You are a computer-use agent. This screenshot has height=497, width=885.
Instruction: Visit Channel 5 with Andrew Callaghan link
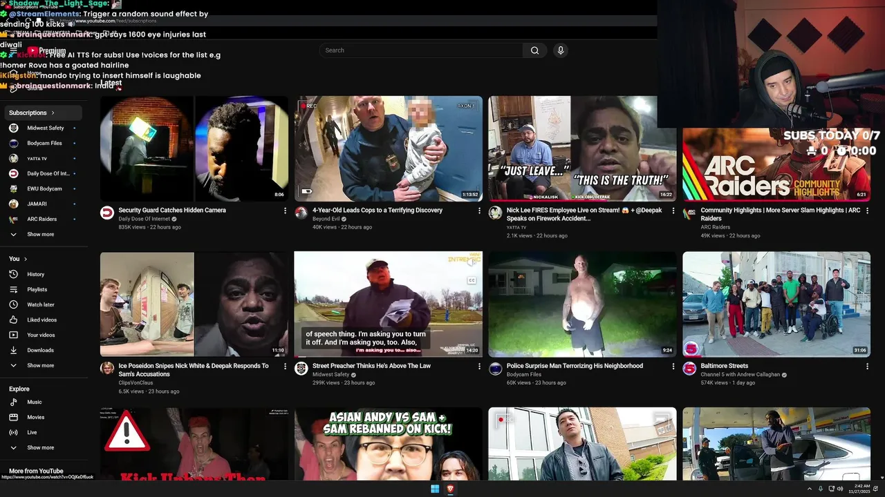click(740, 375)
